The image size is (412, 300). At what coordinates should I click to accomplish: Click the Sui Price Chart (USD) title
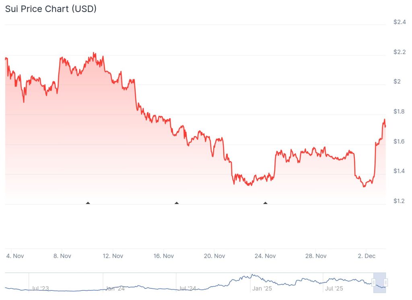(x=51, y=9)
